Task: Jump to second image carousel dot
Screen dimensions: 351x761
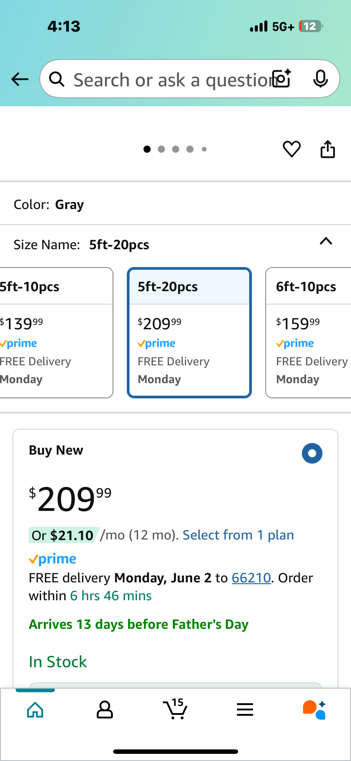Action: (x=161, y=149)
